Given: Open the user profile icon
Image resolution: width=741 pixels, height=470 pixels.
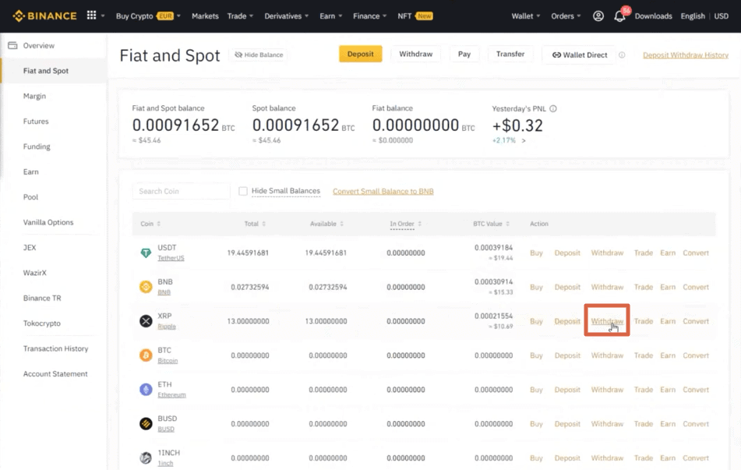Looking at the screenshot, I should pyautogui.click(x=598, y=16).
